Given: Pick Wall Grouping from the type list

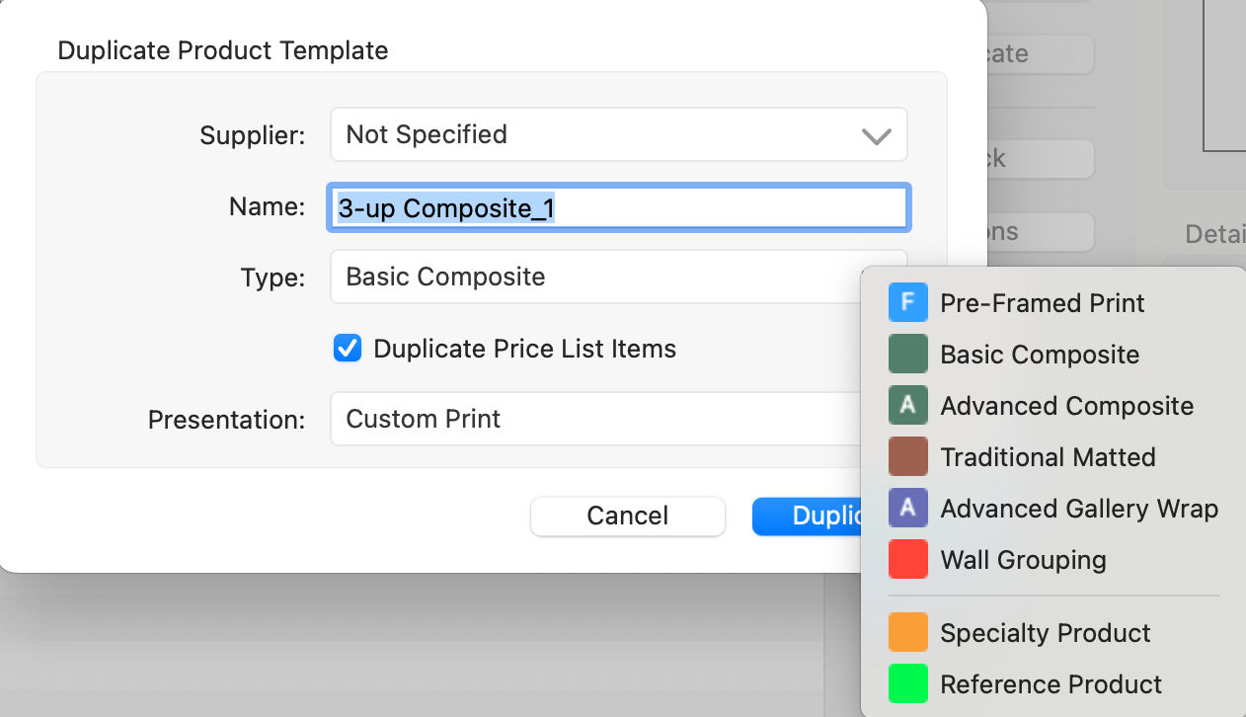Looking at the screenshot, I should [x=1023, y=560].
